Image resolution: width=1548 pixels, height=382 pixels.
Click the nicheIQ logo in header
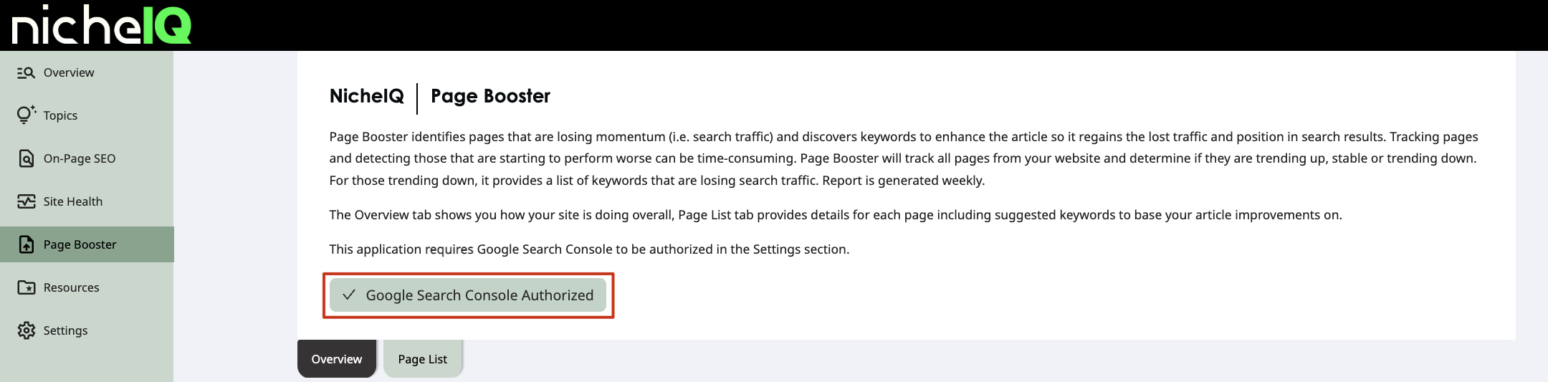102,25
